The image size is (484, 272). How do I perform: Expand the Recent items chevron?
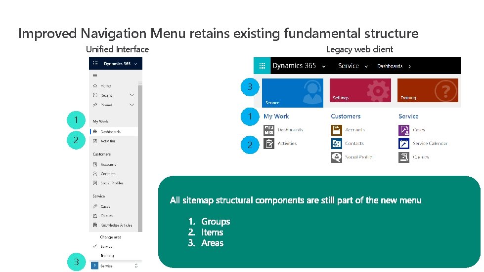pos(132,95)
